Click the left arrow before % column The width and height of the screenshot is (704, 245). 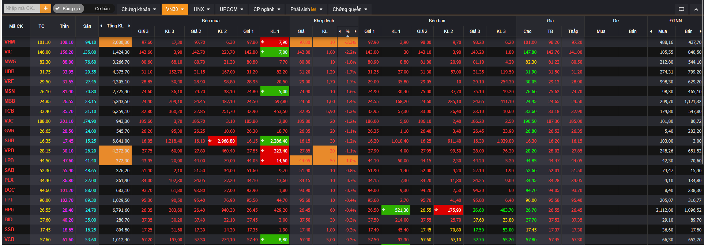(340, 31)
